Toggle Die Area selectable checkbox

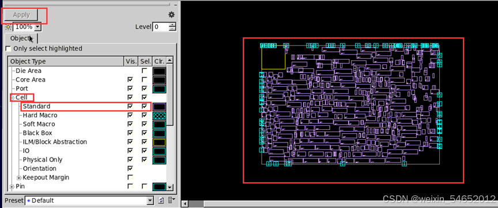click(x=145, y=71)
